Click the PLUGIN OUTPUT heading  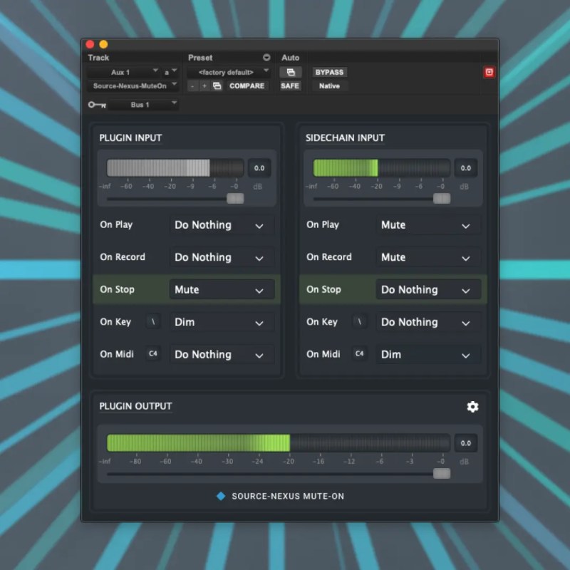(135, 406)
